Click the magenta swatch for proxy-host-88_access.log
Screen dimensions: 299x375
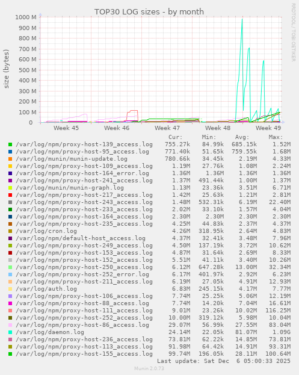tap(10, 303)
